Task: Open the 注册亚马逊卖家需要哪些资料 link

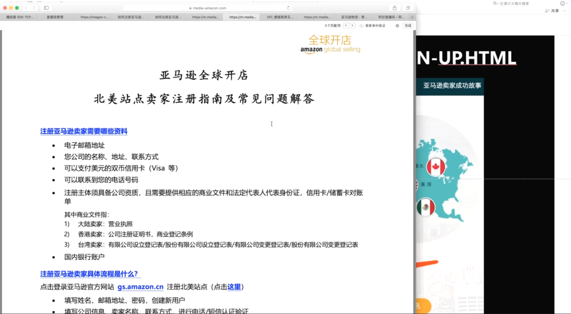Action: pos(84,131)
